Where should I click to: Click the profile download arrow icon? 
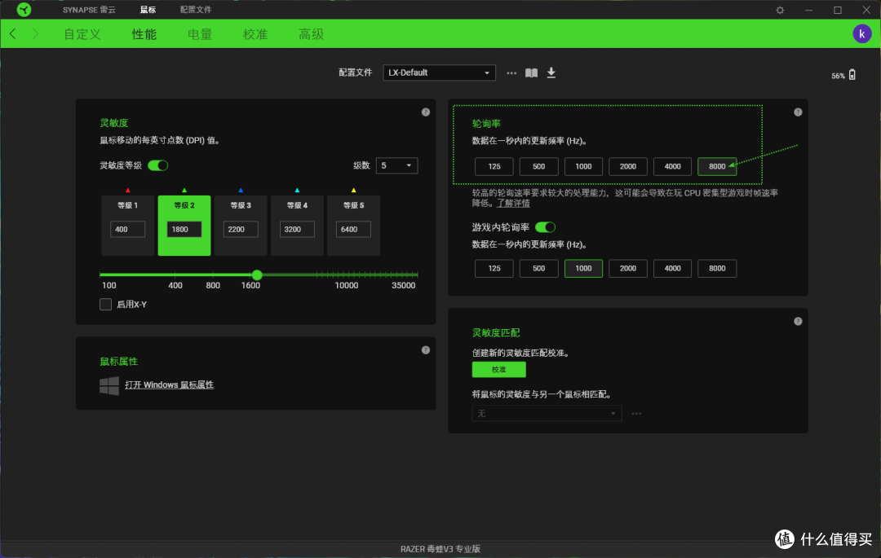click(551, 72)
